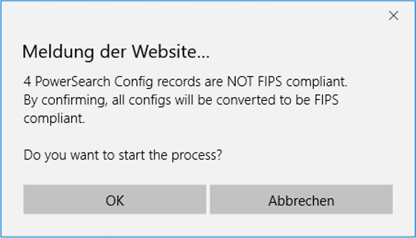Click the "By confirming, all configs" text line
This screenshot has height=238, width=416.
pyautogui.click(x=181, y=100)
